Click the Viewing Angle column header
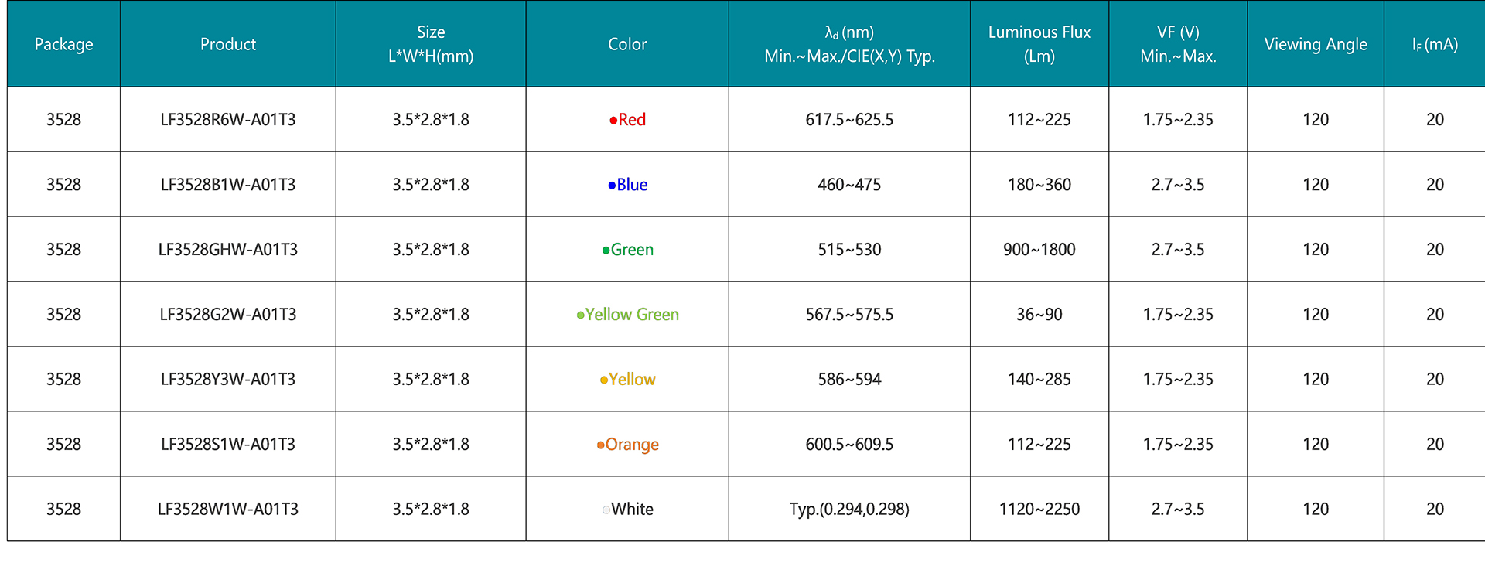 click(1315, 44)
